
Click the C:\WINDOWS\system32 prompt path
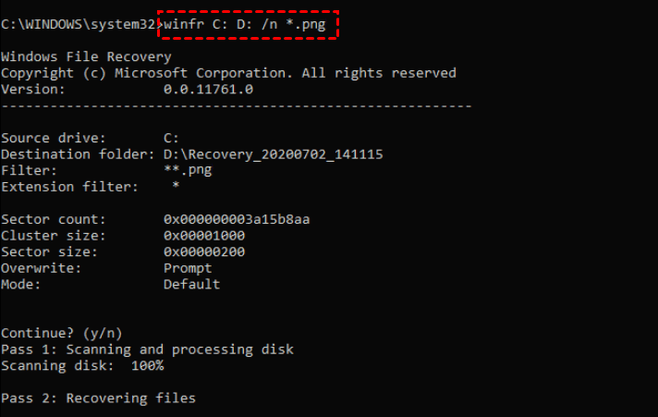point(78,23)
